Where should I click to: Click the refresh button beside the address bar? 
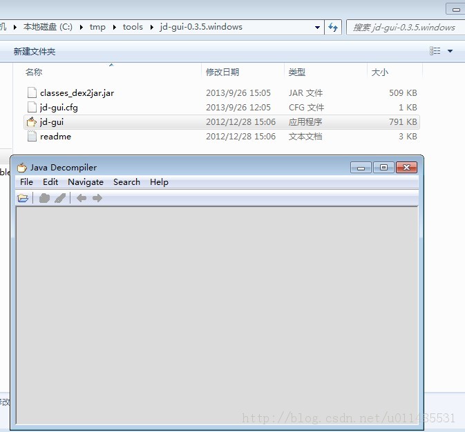[333, 28]
